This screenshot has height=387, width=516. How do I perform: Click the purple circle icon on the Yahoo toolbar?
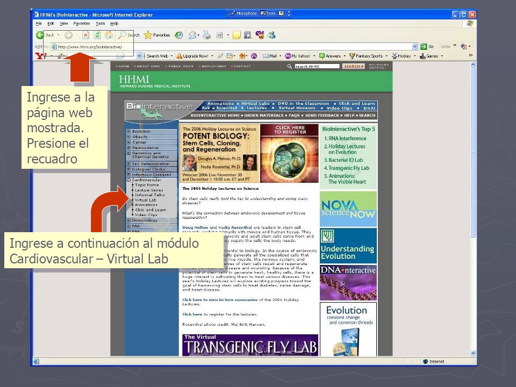click(254, 56)
